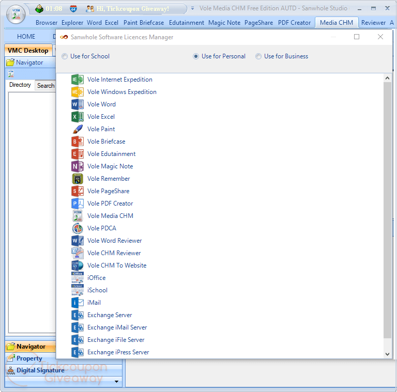Open the Reviewer ribbon tab

click(373, 23)
